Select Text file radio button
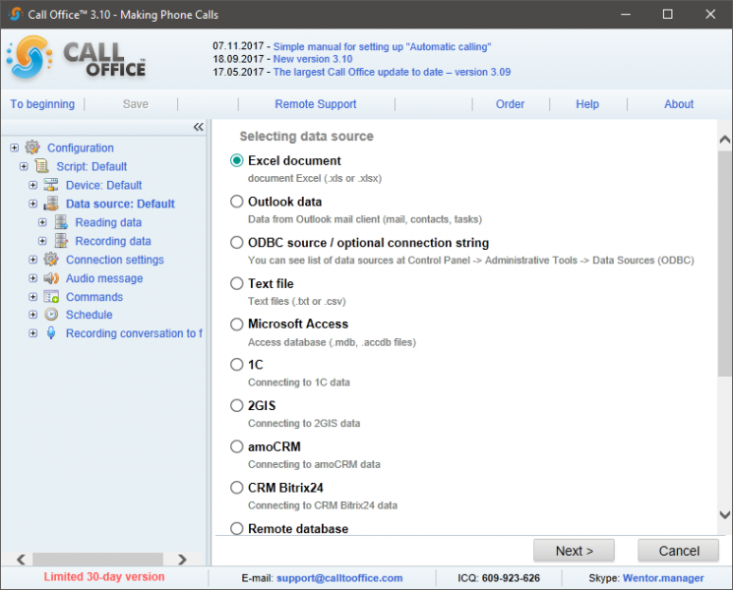The height and width of the screenshot is (590, 733). coord(236,283)
